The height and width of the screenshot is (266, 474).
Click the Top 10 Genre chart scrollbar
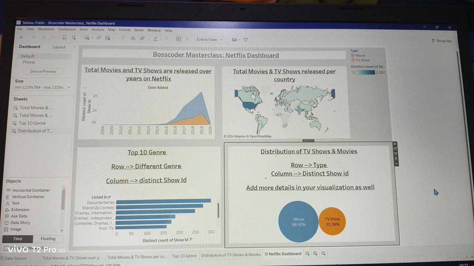tap(218, 211)
